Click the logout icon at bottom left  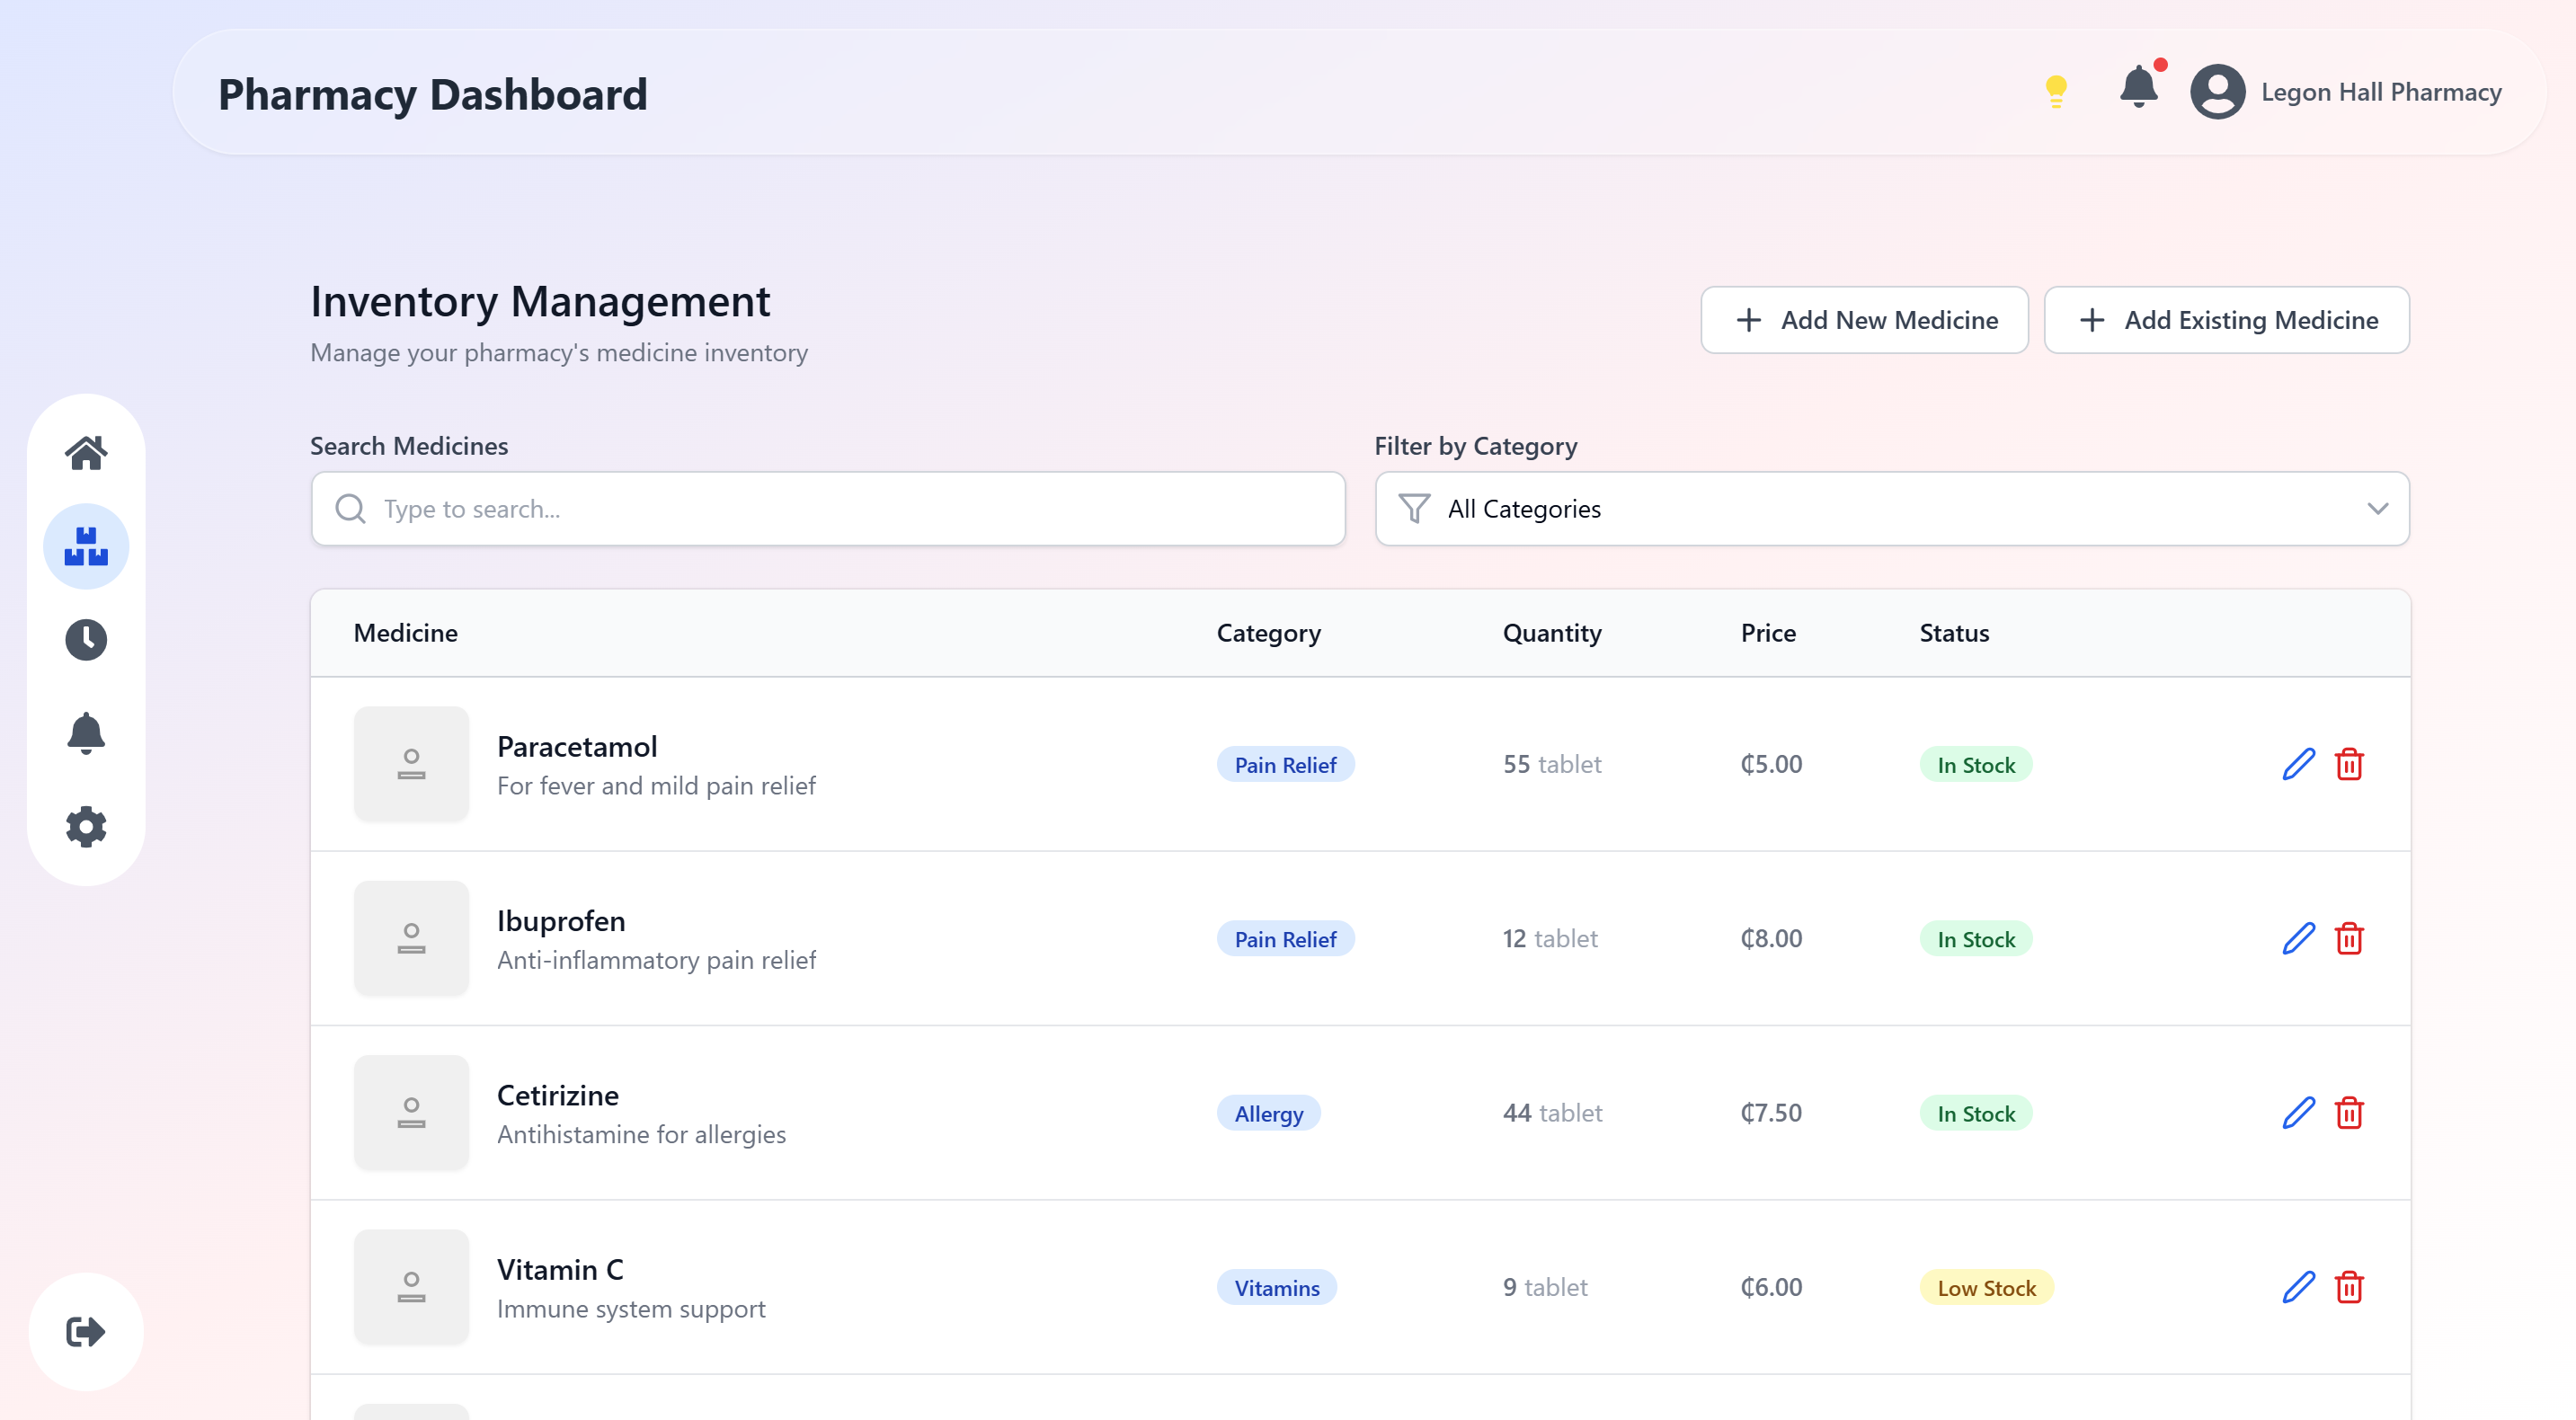click(x=86, y=1332)
